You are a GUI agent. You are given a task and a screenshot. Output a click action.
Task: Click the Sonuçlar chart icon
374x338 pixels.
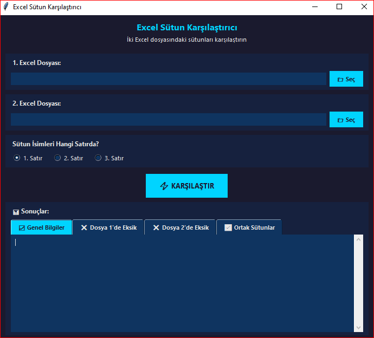click(x=16, y=212)
